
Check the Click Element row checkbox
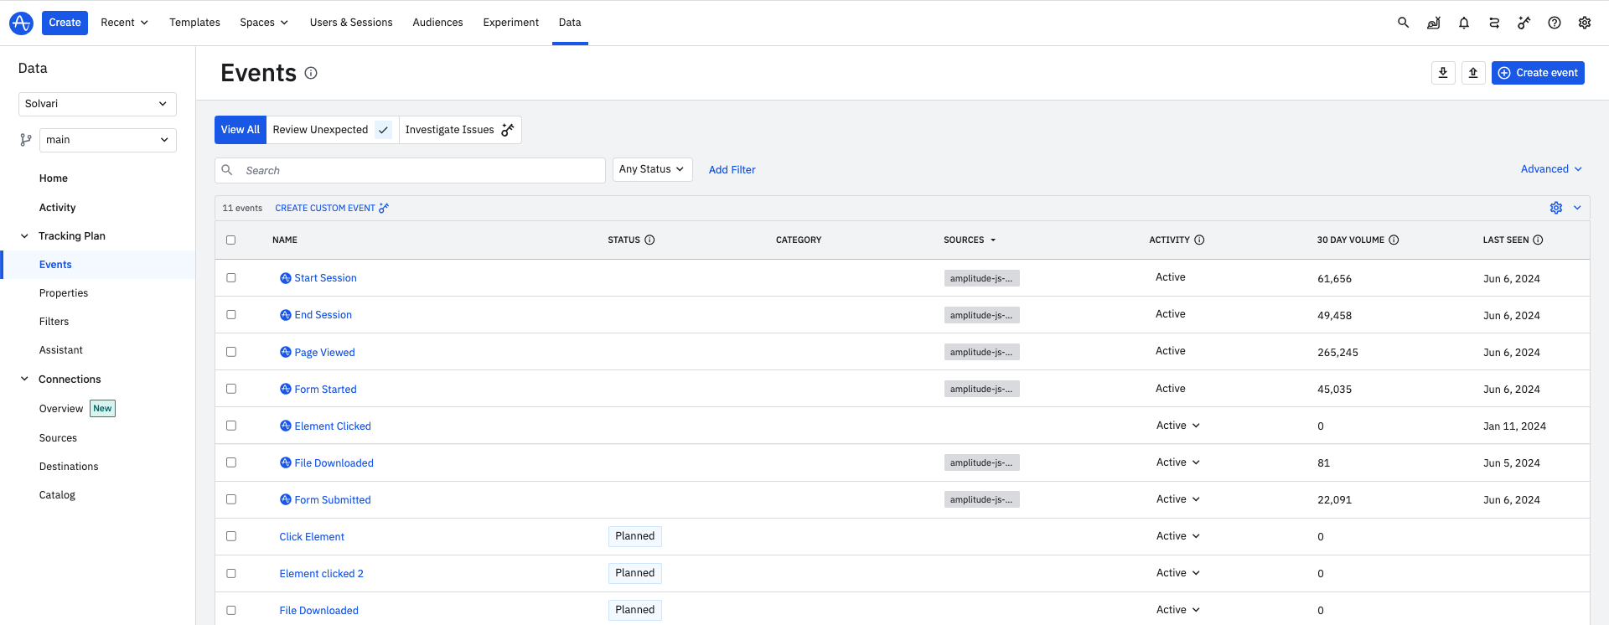tap(231, 536)
